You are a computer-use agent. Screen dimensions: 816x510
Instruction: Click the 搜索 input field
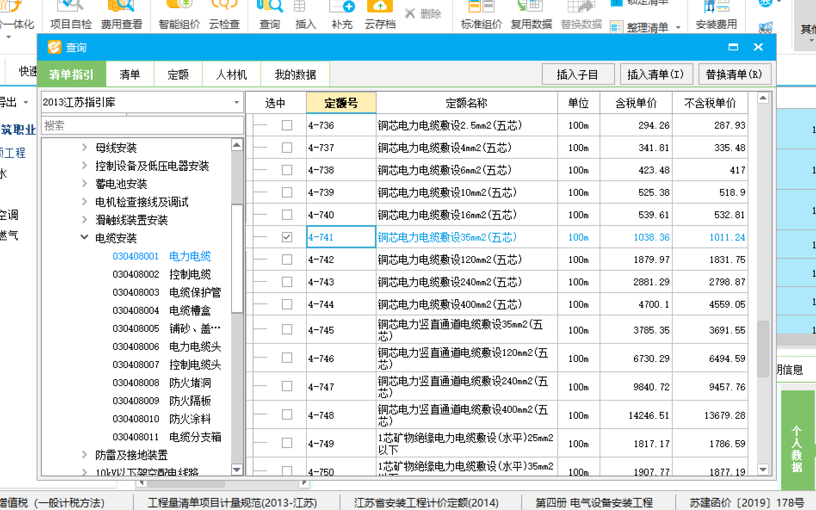(x=142, y=126)
